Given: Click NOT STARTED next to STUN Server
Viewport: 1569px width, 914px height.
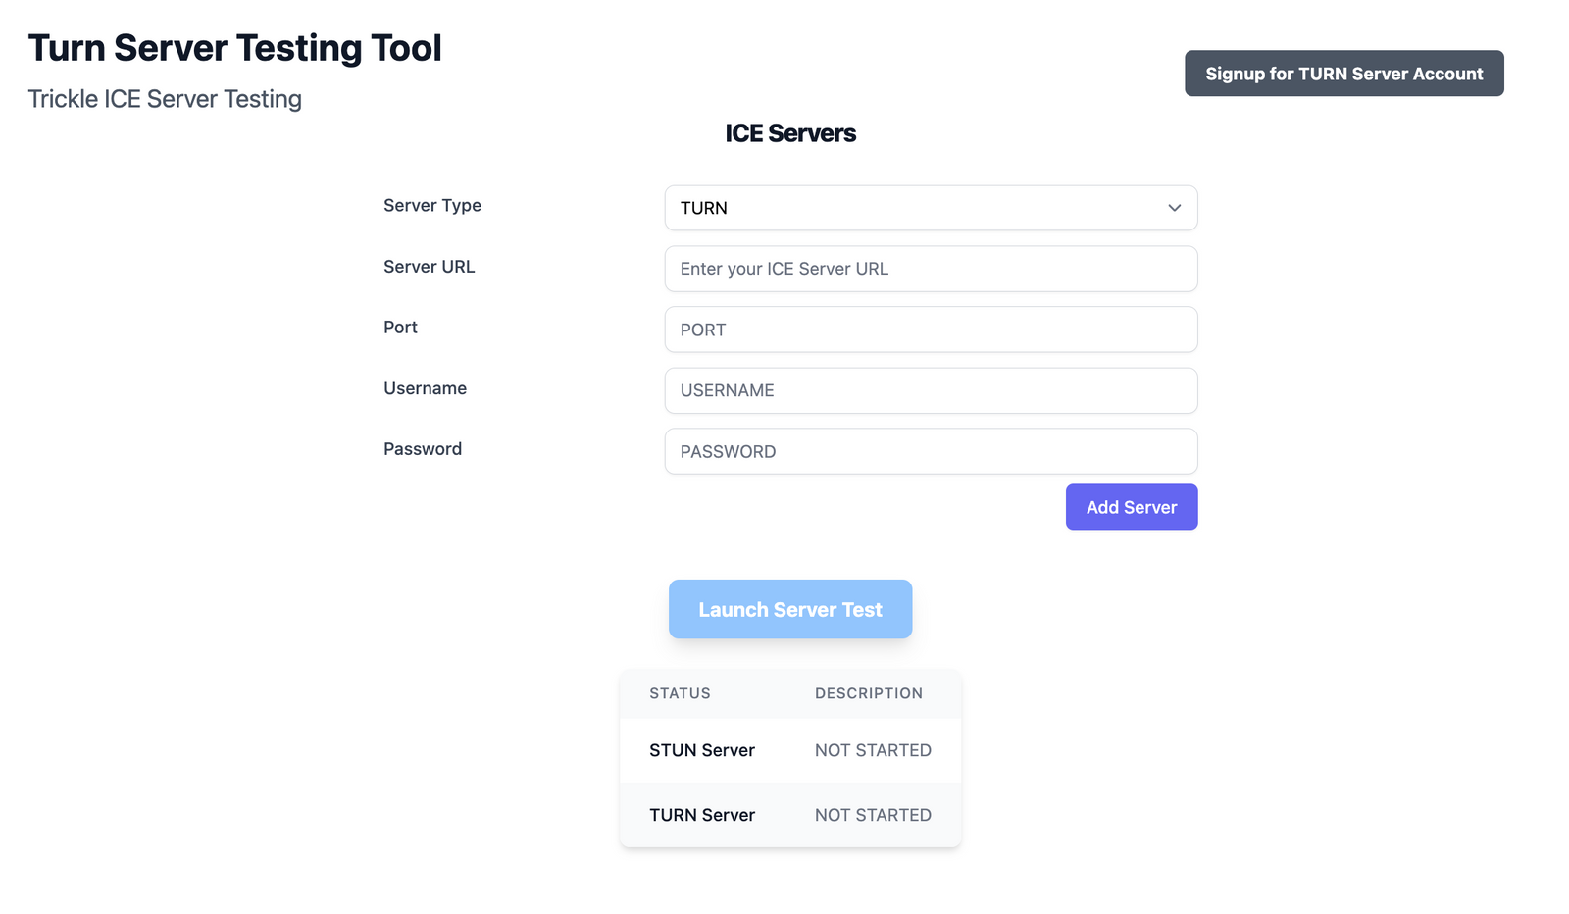Looking at the screenshot, I should 873,750.
